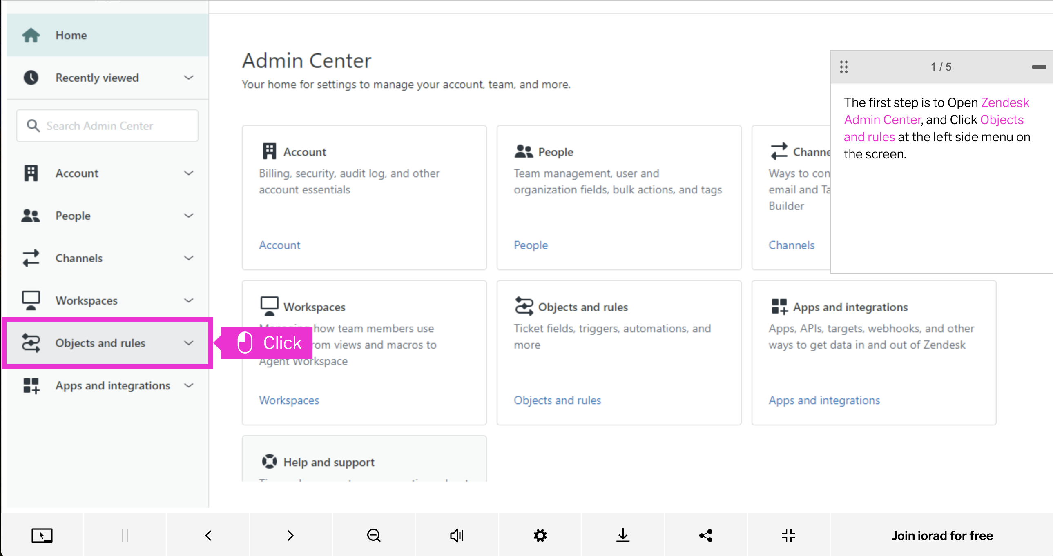The height and width of the screenshot is (556, 1053).
Task: Toggle audio with the speaker icon
Action: pos(457,536)
